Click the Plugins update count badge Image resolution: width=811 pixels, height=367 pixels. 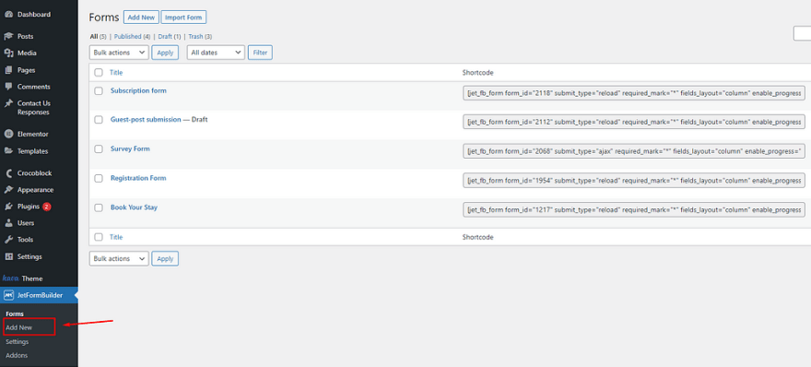[x=47, y=207]
